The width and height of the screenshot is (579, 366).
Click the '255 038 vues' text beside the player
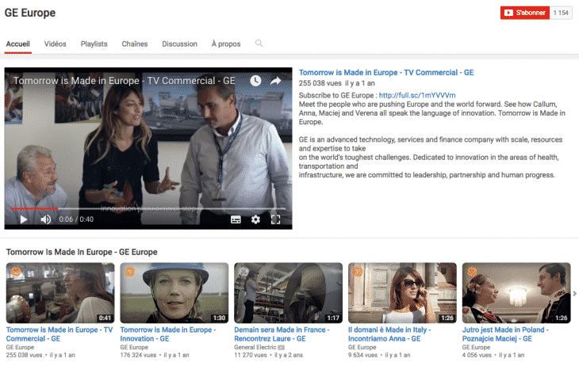[320, 83]
